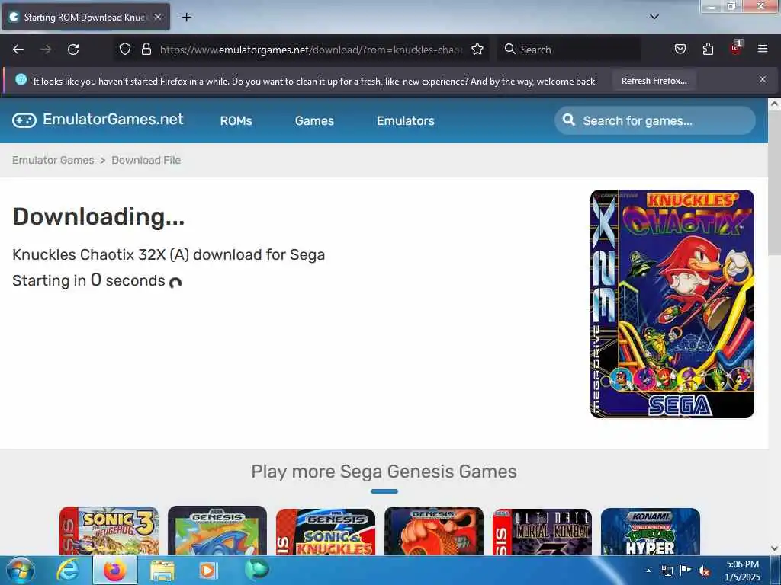The width and height of the screenshot is (781, 585).
Task: Launch Internet Explorer from taskbar
Action: (67, 570)
